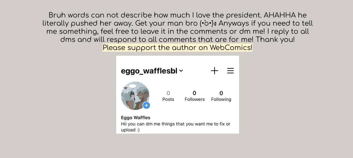Click the bio line reading upload :)

click(x=130, y=130)
